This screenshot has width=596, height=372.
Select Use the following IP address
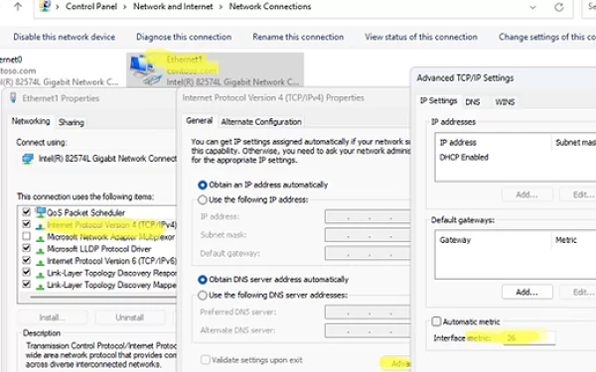pos(203,199)
